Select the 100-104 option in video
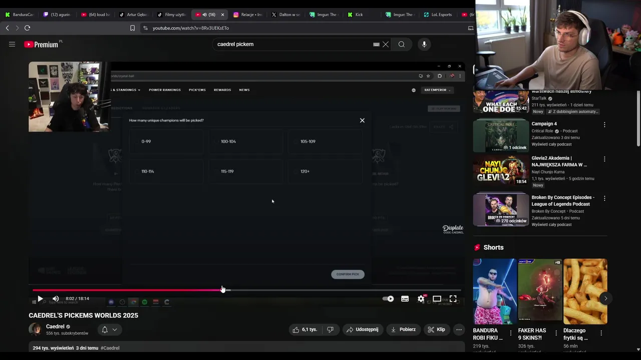641x360 pixels. click(x=246, y=141)
